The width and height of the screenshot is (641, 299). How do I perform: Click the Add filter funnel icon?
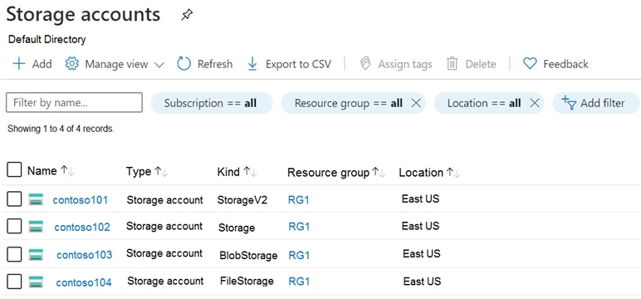[x=569, y=103]
